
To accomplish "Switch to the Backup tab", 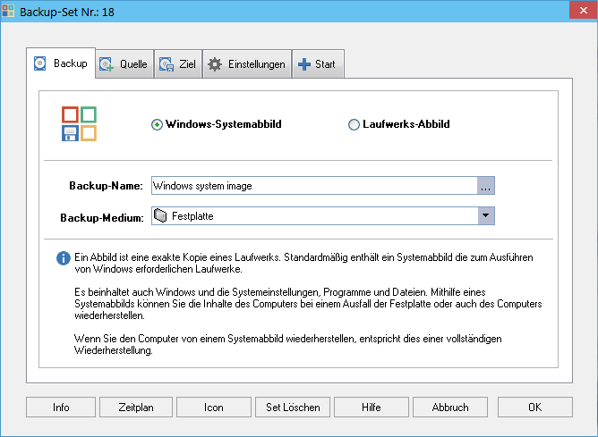I will (x=61, y=63).
